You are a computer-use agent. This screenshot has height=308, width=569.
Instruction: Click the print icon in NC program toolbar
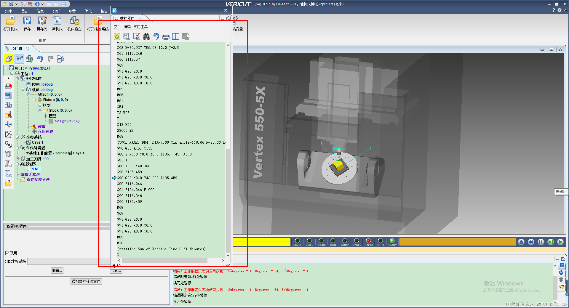(x=166, y=36)
